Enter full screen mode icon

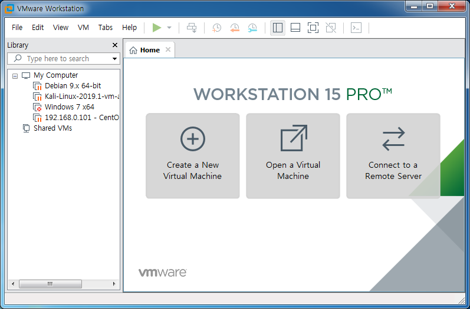click(x=313, y=28)
